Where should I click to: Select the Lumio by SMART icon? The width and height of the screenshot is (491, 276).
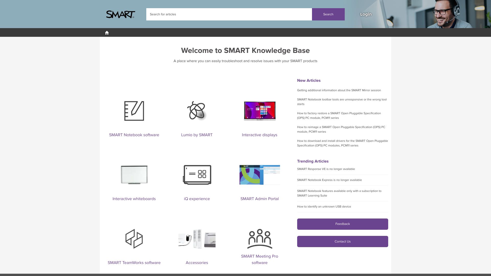[197, 111]
